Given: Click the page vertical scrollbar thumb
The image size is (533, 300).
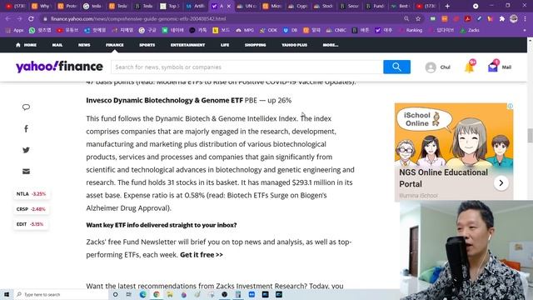Looking at the screenshot, I should coord(530,136).
